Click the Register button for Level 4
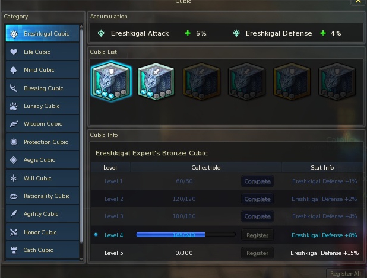Viewport: 367px width, 278px height. coord(257,235)
